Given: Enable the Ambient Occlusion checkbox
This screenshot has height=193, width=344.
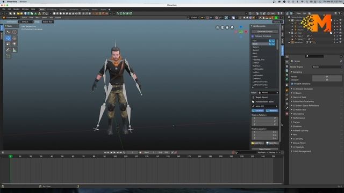Looking at the screenshot, I should [x=294, y=89].
